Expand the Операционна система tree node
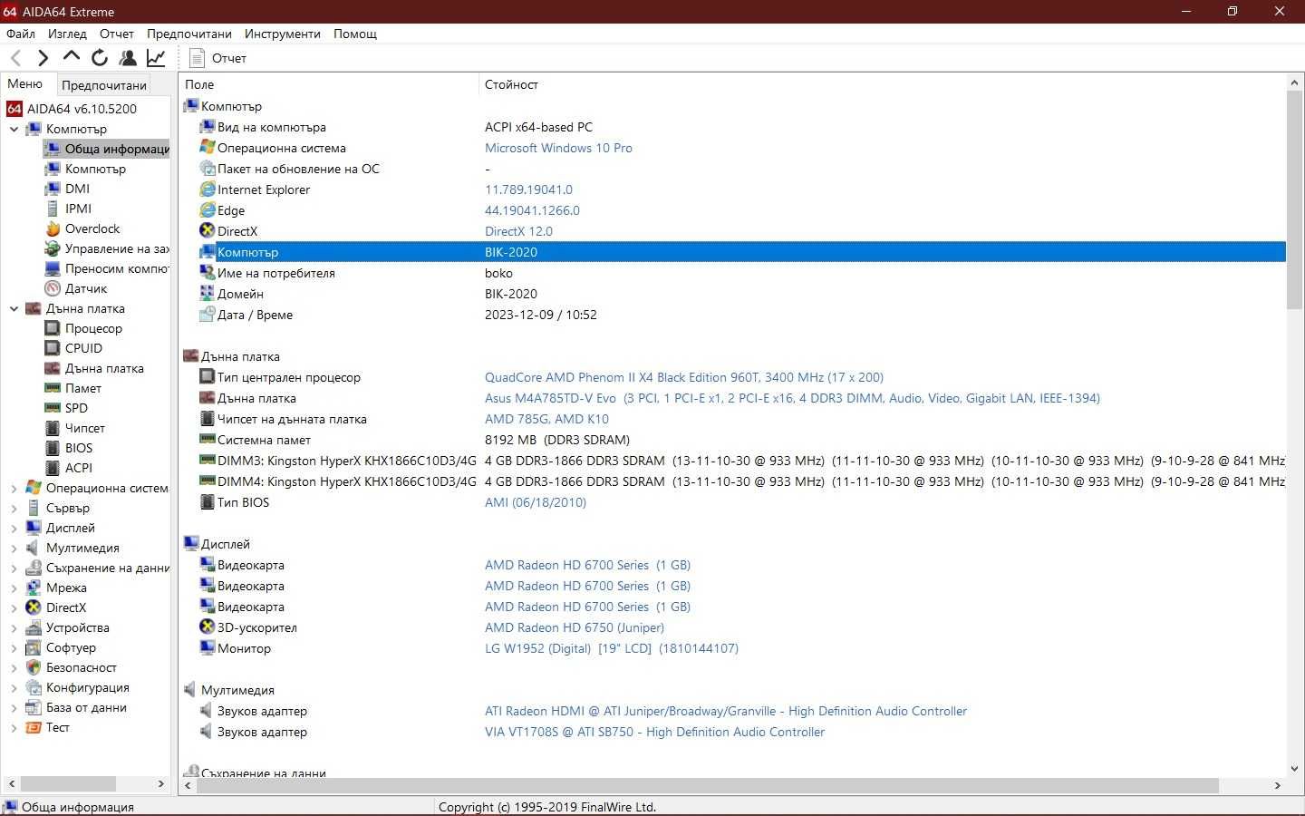The image size is (1305, 816). [x=14, y=488]
